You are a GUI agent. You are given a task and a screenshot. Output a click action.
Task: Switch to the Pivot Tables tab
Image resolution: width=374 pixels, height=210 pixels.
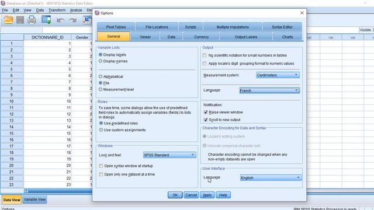116,27
